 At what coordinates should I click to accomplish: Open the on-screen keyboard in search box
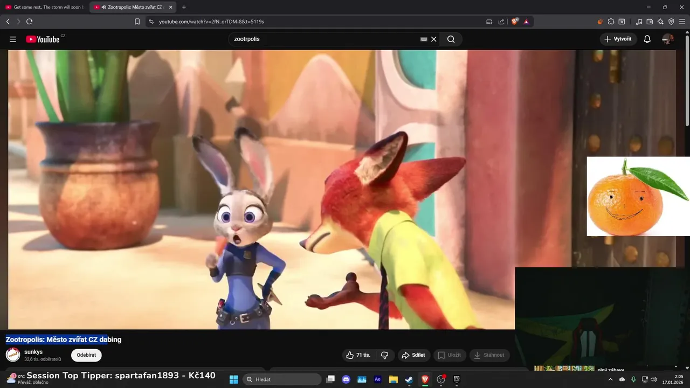[424, 39]
